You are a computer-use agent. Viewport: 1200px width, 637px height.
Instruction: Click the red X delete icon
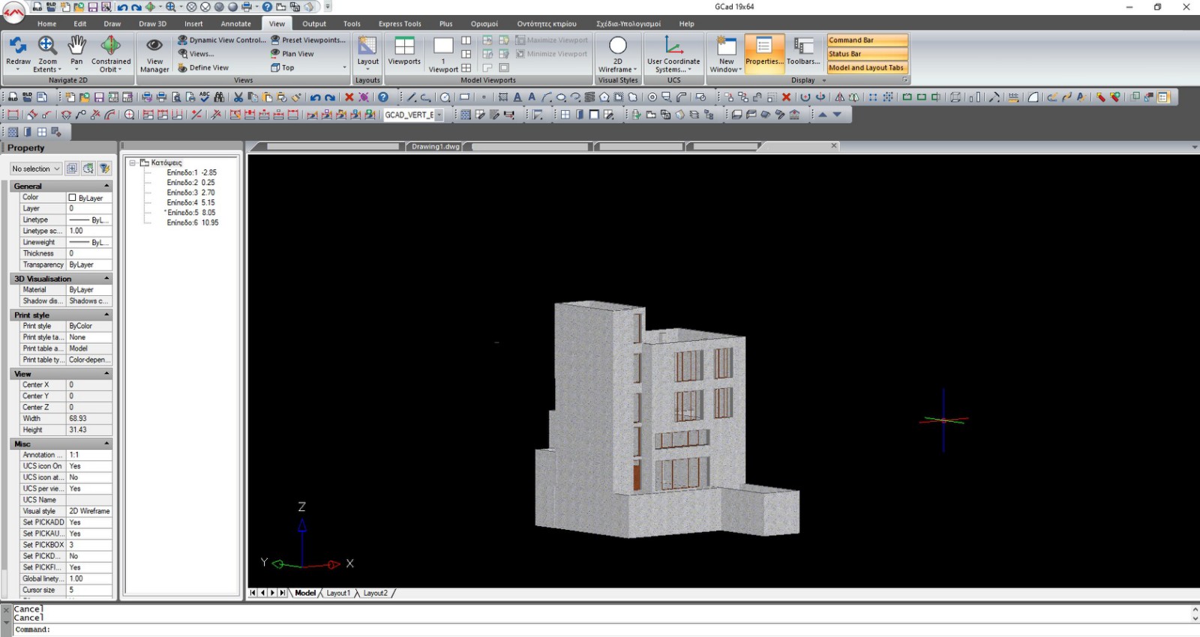tap(349, 97)
